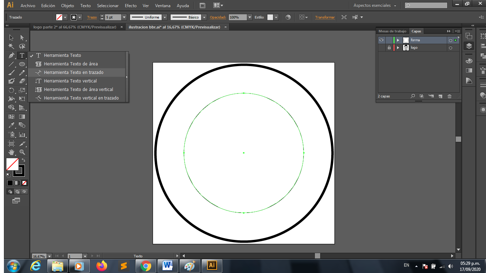
Task: Click the delete layer trash icon
Action: (x=449, y=96)
